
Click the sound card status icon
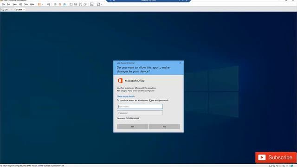pos(284,166)
